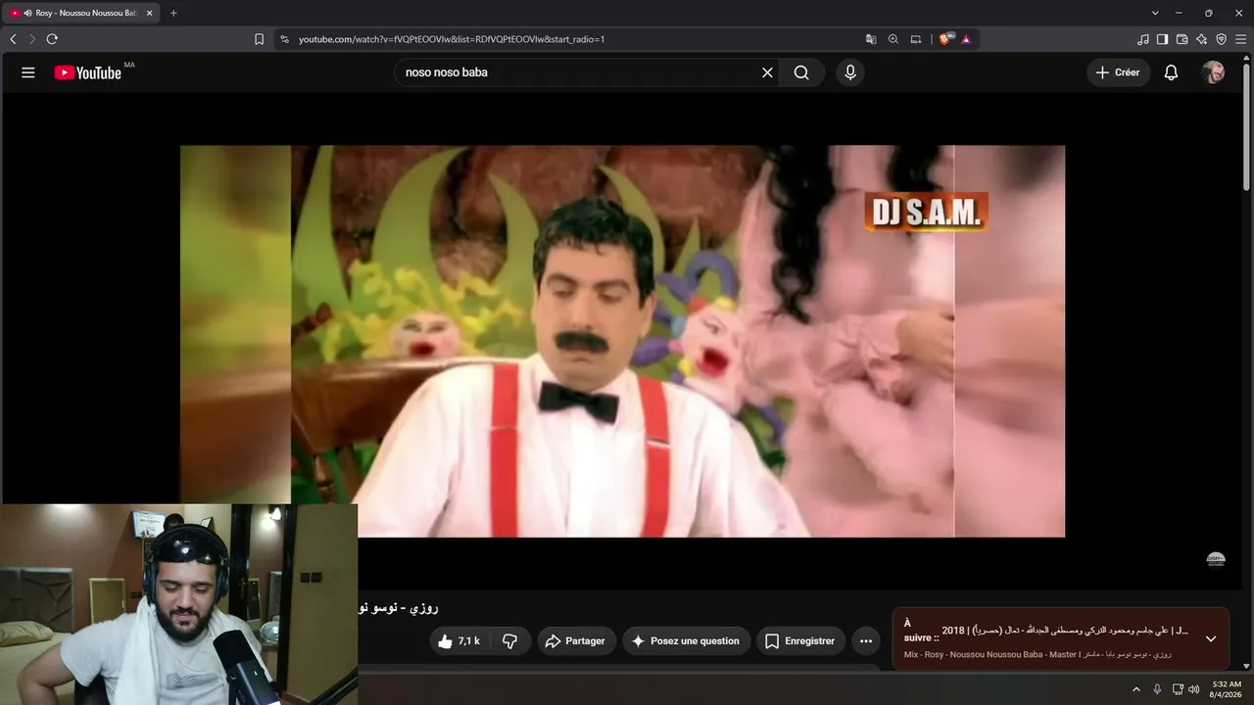Clear the search text with the X

[x=767, y=72]
